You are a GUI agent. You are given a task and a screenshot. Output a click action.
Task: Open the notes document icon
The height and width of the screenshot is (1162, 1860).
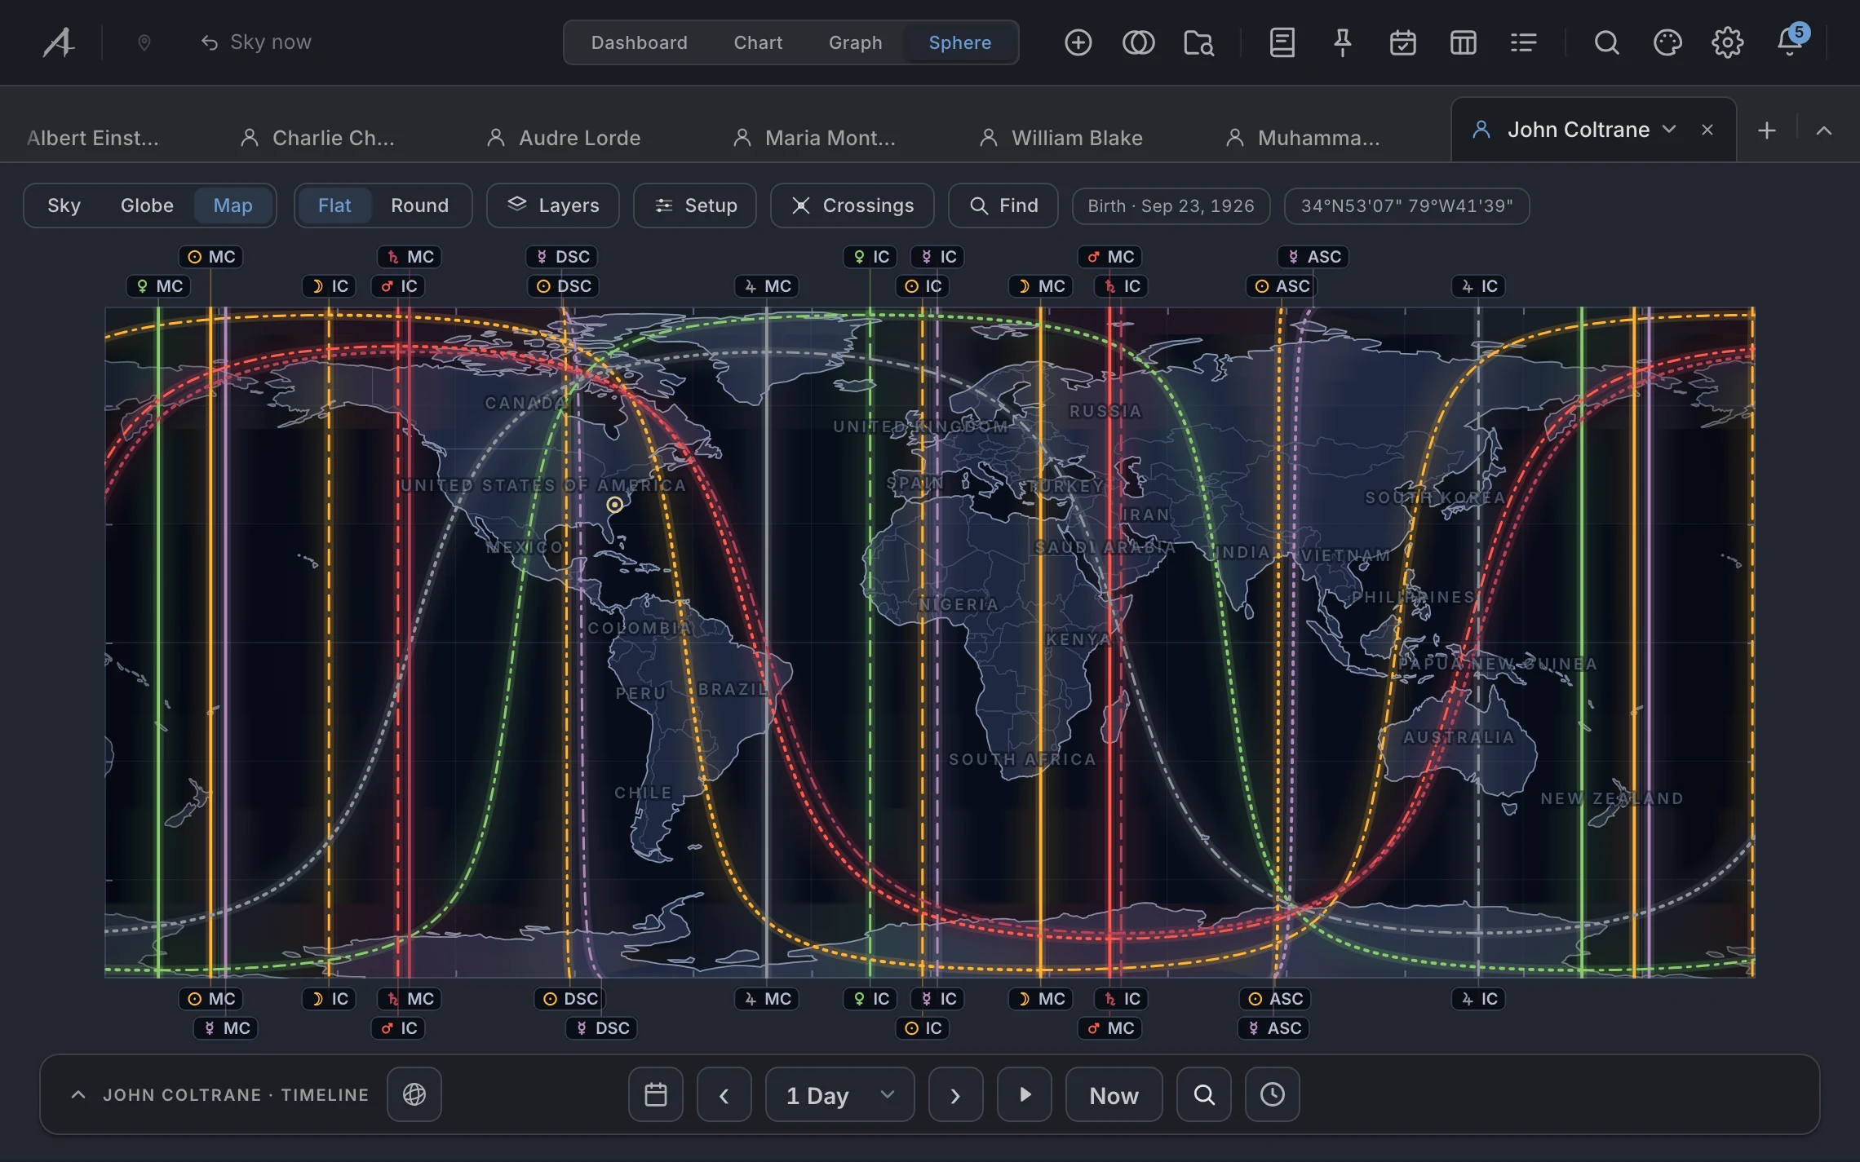click(1282, 42)
